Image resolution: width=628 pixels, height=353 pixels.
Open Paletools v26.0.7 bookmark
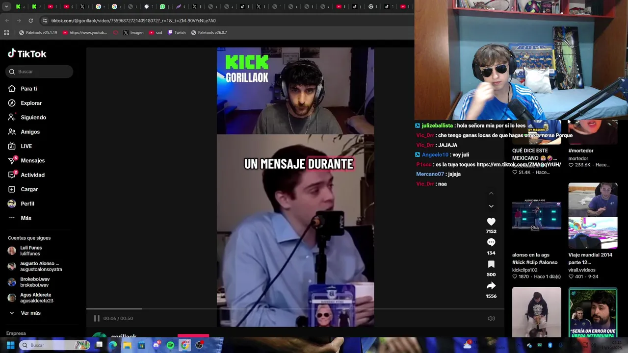click(209, 33)
